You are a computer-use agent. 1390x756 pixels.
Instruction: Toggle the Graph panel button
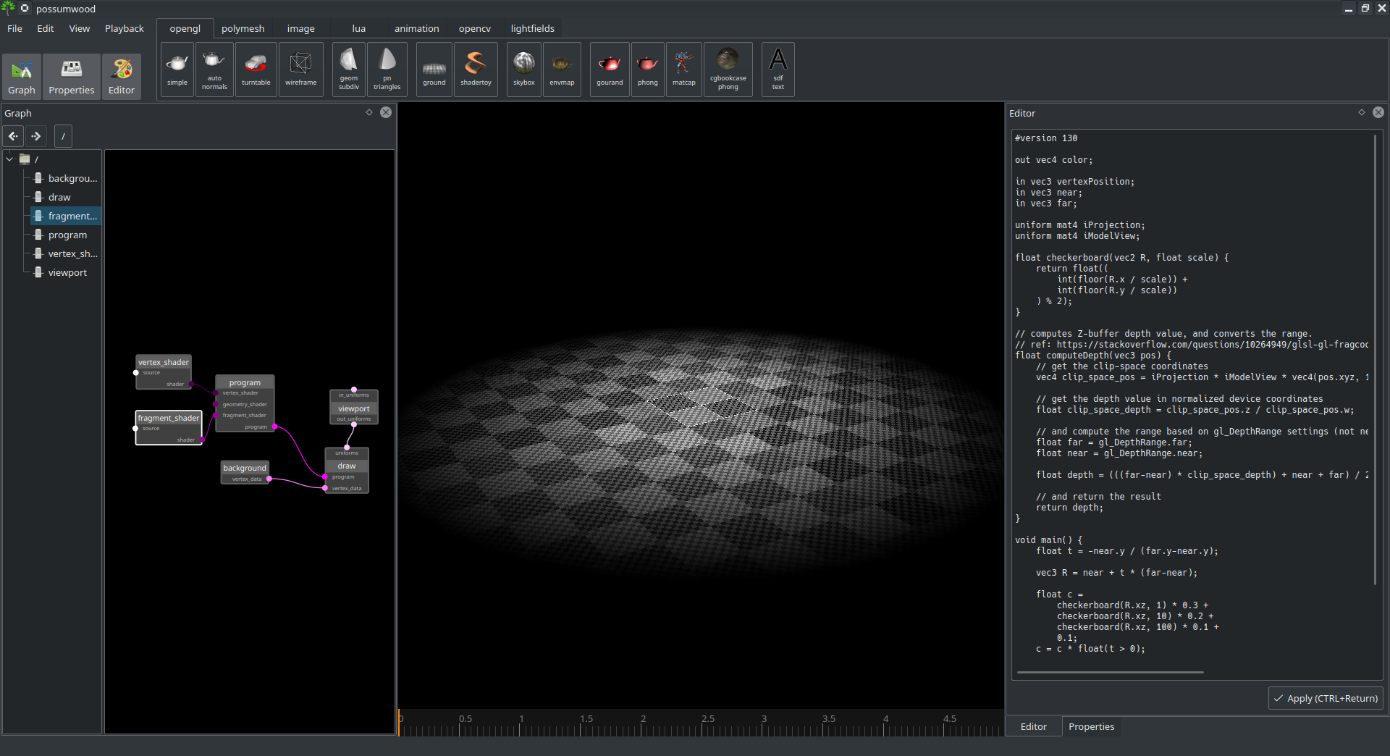[22, 76]
